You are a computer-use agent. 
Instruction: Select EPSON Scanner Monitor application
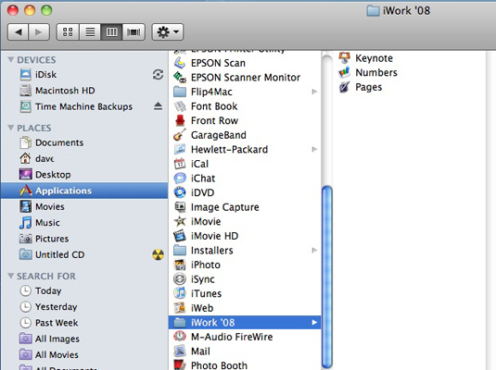(x=245, y=78)
